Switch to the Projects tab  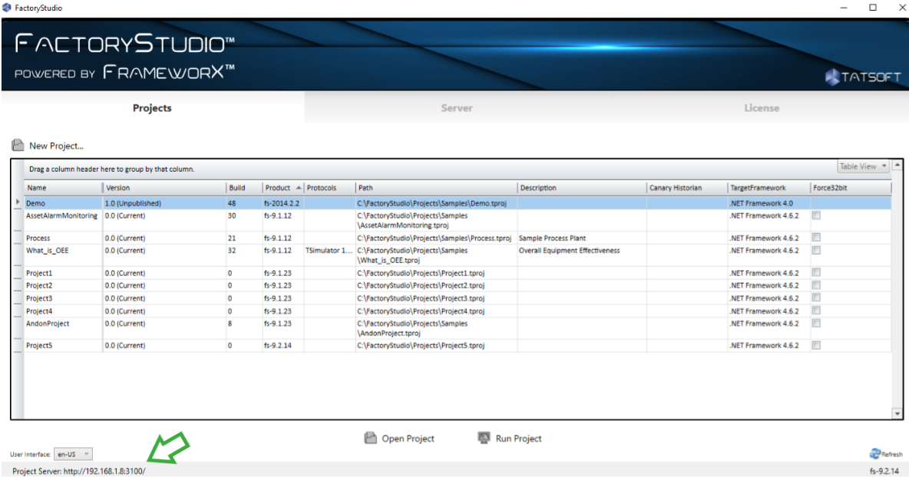point(153,107)
